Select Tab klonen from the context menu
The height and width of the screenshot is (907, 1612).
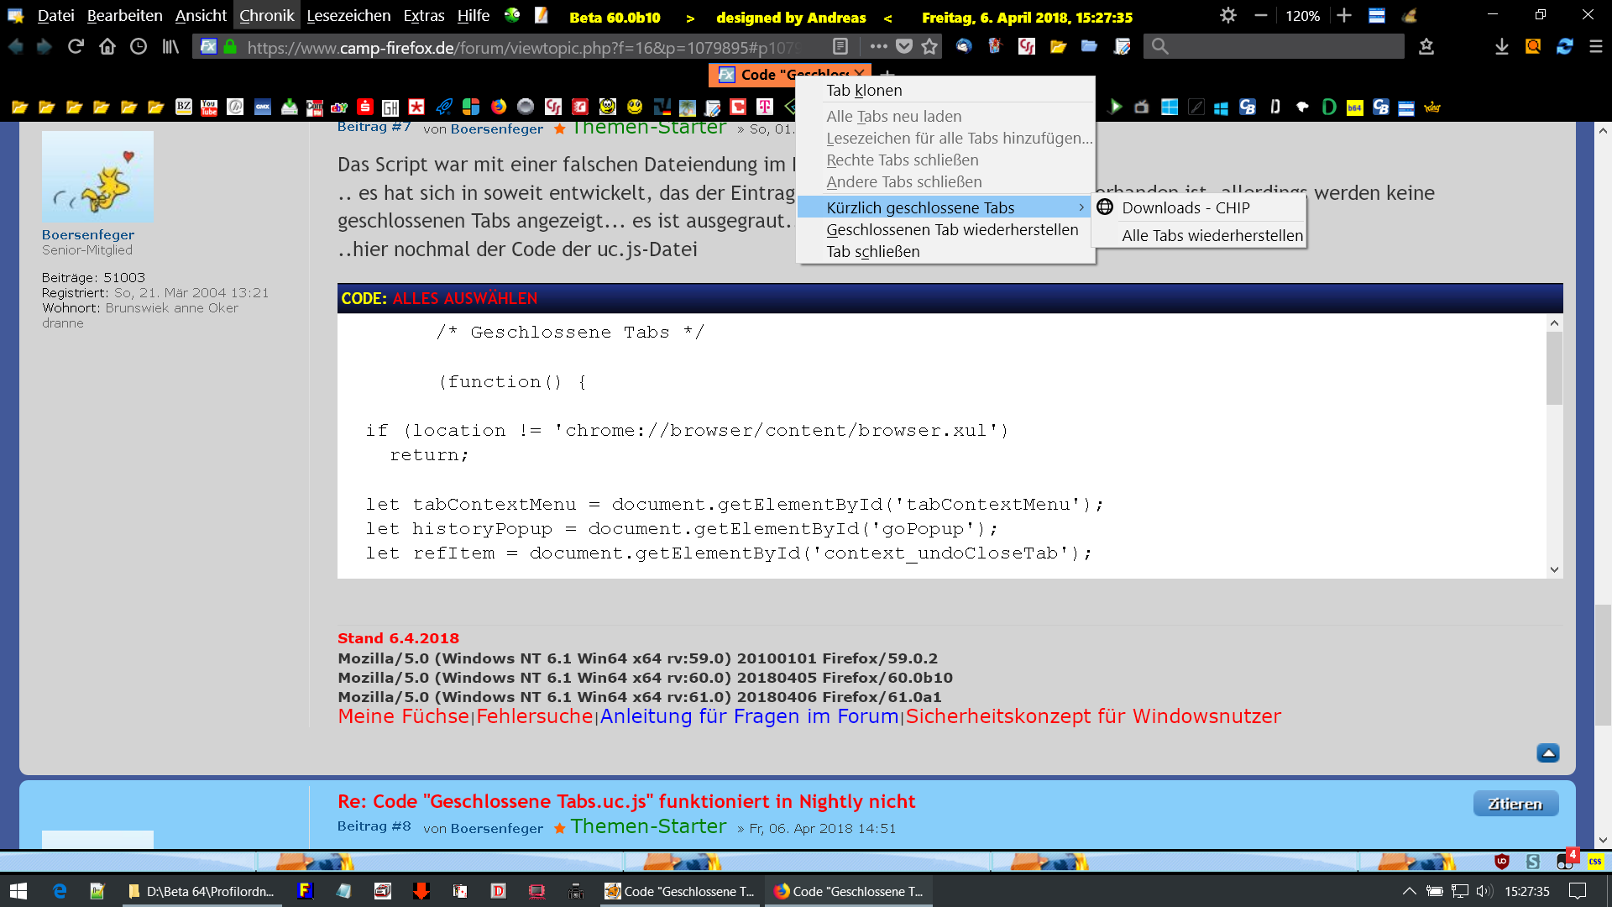[x=864, y=90]
